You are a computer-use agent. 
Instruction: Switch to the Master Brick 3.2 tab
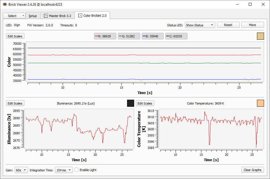57,16
